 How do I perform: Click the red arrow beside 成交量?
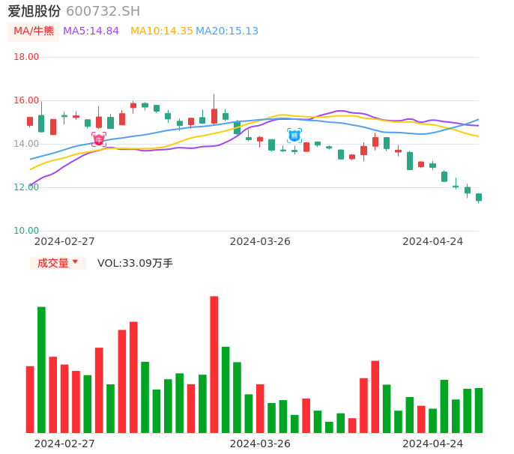[x=75, y=262]
